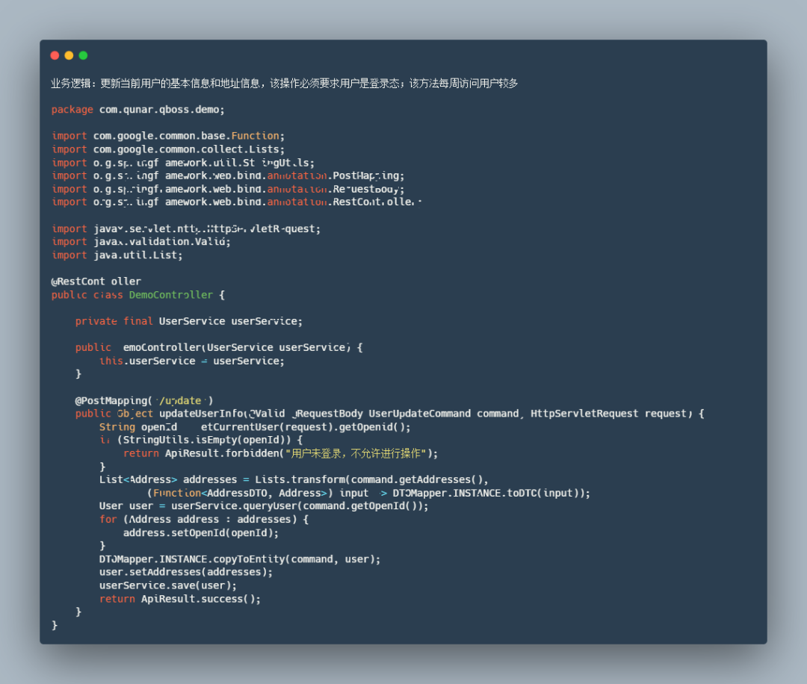Click the updateUserInfo method name
This screenshot has width=807, height=684.
coord(201,414)
